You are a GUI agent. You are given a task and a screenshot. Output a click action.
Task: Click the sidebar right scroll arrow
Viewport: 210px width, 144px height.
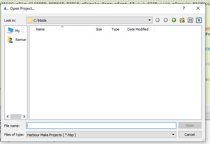click(x=24, y=116)
